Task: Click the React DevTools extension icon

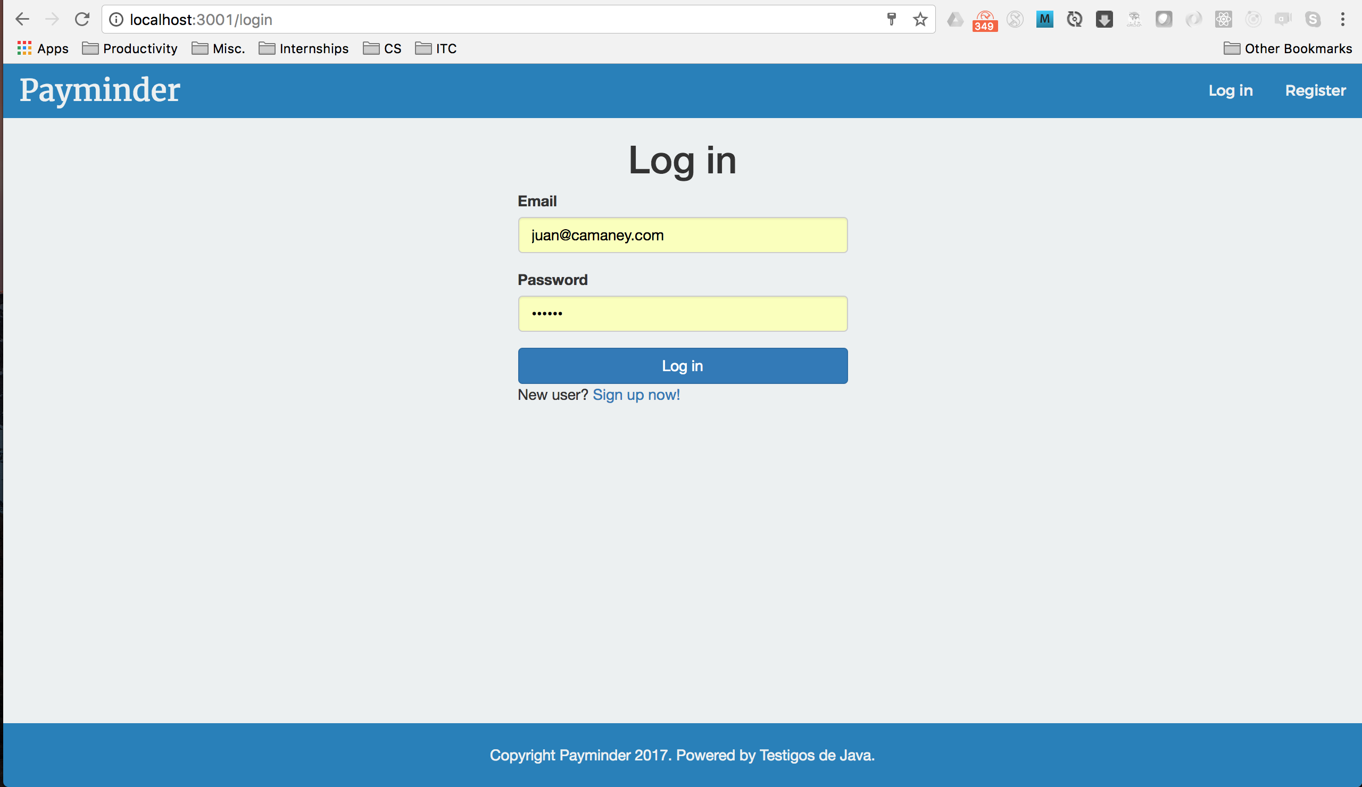Action: click(x=1223, y=20)
